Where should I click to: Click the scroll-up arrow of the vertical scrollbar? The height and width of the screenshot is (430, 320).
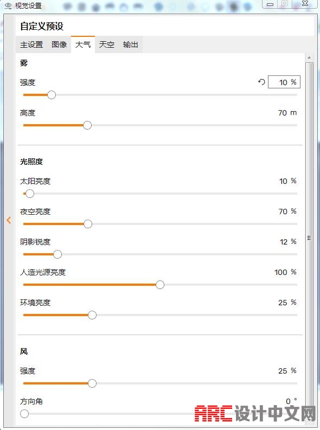tap(309, 58)
